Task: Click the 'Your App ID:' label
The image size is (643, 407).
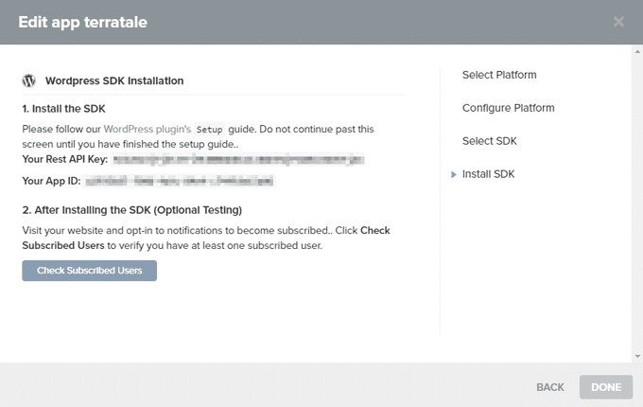Action: [x=51, y=181]
